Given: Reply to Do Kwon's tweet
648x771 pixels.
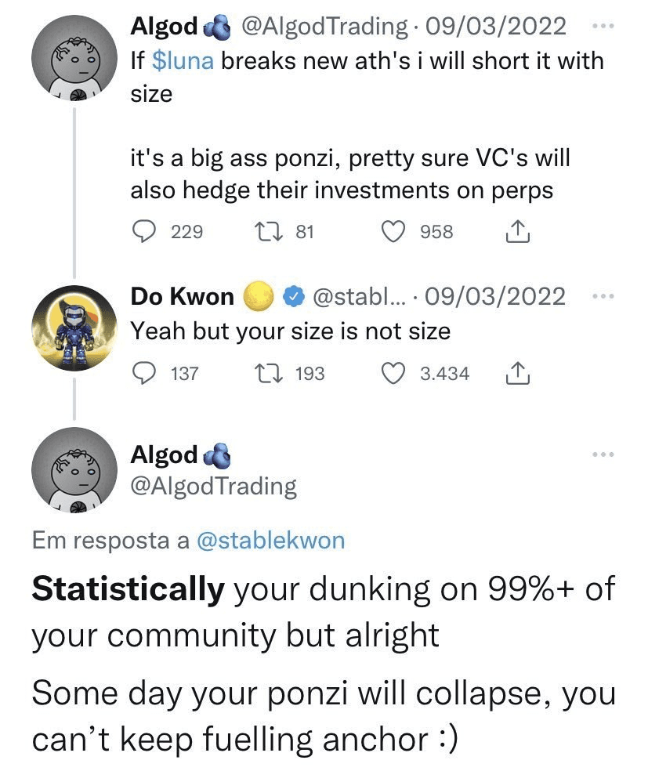Looking at the screenshot, I should [x=144, y=373].
